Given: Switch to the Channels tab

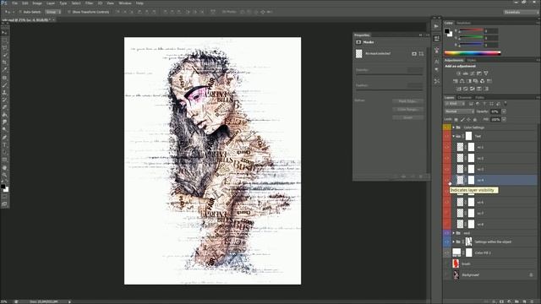Looking at the screenshot, I should click(464, 98).
